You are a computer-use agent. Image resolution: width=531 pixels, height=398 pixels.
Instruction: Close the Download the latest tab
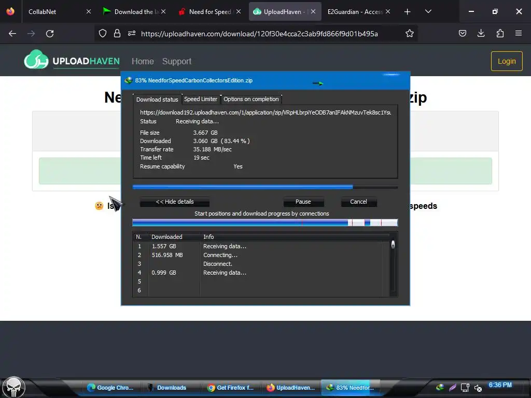pyautogui.click(x=163, y=11)
